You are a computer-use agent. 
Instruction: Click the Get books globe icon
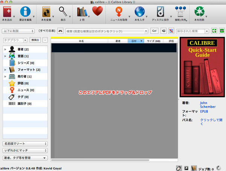click(139, 12)
